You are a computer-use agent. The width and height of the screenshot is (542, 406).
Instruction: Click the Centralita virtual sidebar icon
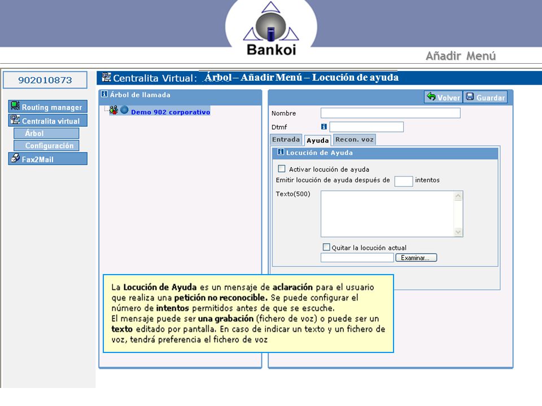15,120
